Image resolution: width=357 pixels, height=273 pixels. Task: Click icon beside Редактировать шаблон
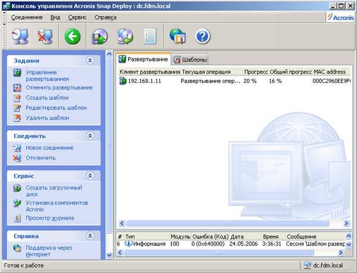[x=17, y=108]
